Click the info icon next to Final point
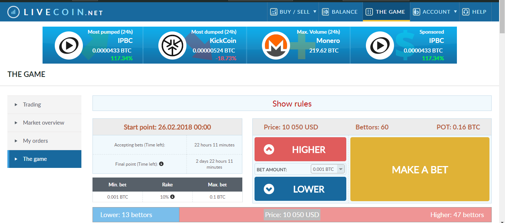505x223 pixels. click(x=161, y=164)
